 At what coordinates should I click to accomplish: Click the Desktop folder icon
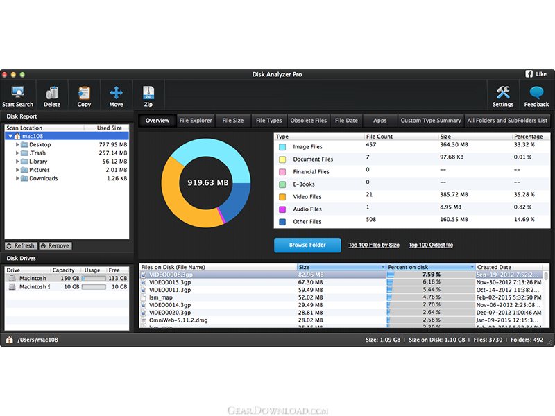tap(24, 144)
